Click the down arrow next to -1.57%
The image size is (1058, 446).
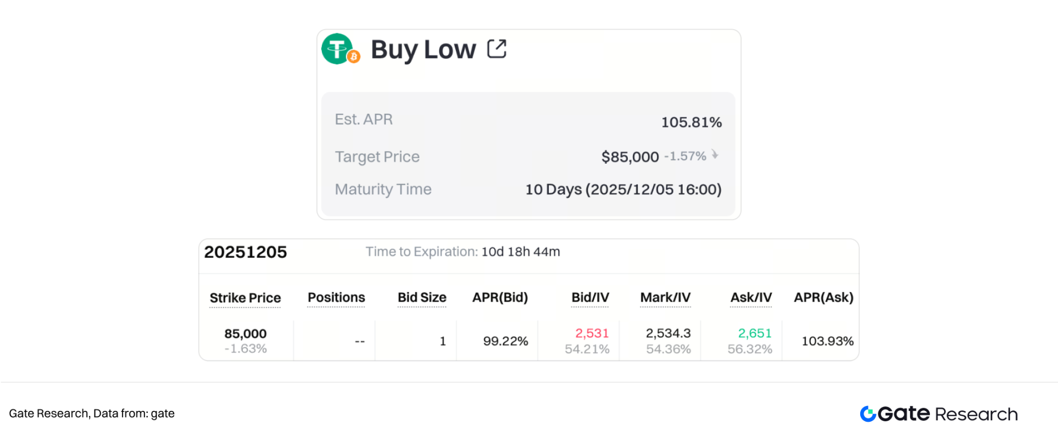tap(715, 155)
